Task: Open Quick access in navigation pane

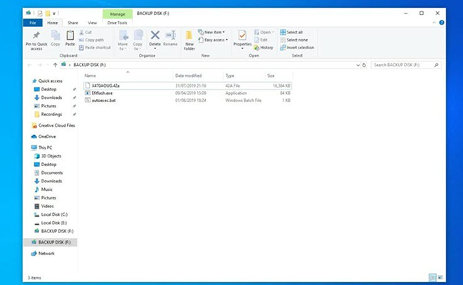Action: tap(47, 81)
